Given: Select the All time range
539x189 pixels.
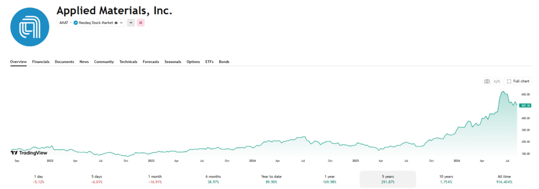Looking at the screenshot, I should click(x=504, y=179).
